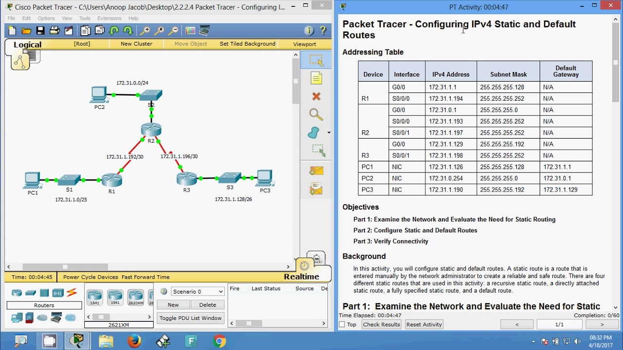Click the Reset Activity button
The height and width of the screenshot is (350, 623).
(424, 325)
